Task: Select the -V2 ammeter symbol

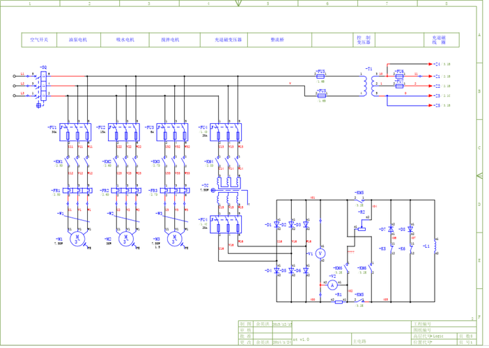Action: click(x=332, y=285)
